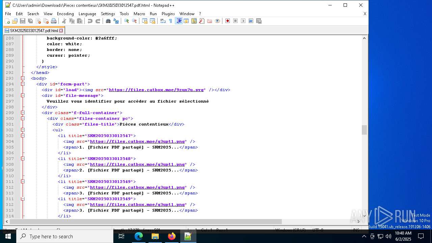Screen dimensions: 432x243
Task: Toggle Synchronize Horizontal Scrolling icon
Action: click(153, 21)
